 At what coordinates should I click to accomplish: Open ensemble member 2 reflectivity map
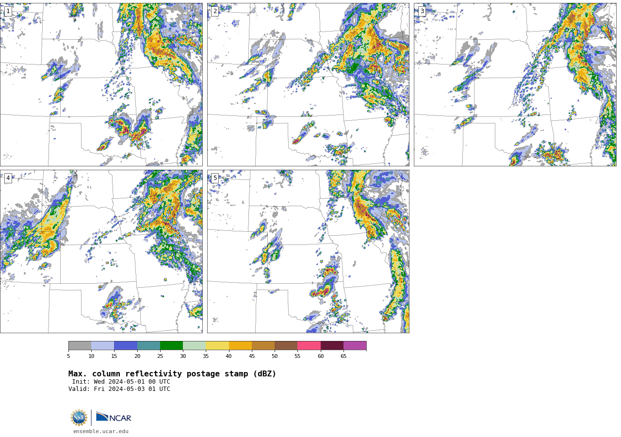[308, 84]
